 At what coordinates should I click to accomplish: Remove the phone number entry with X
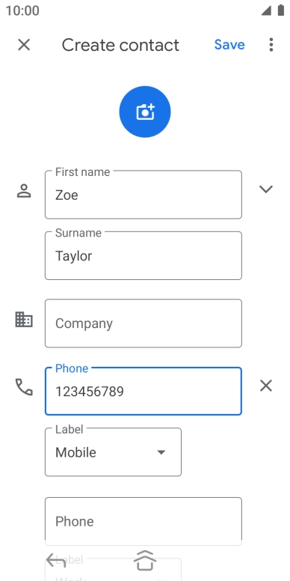266,386
